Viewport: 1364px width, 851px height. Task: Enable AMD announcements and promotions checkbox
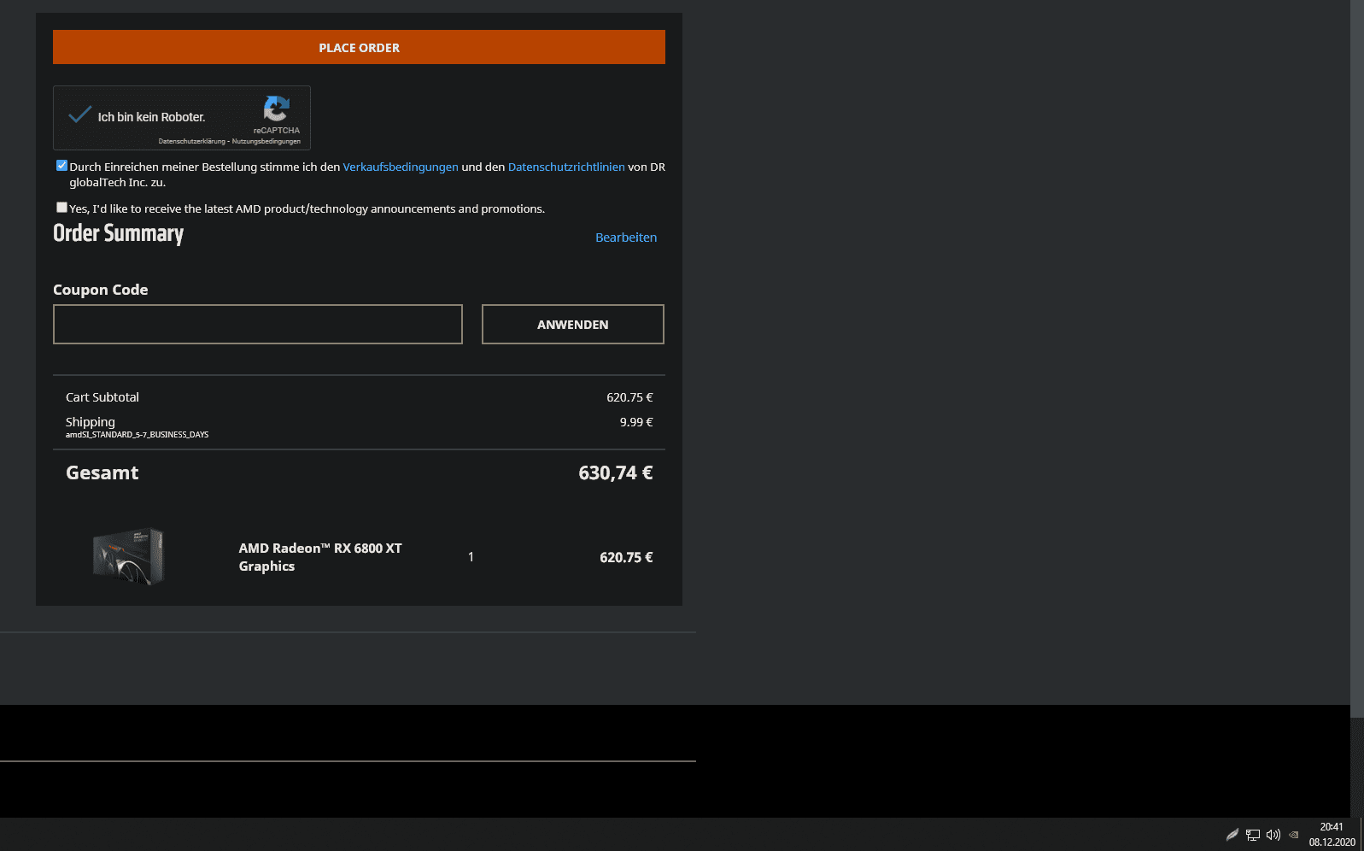pos(61,208)
